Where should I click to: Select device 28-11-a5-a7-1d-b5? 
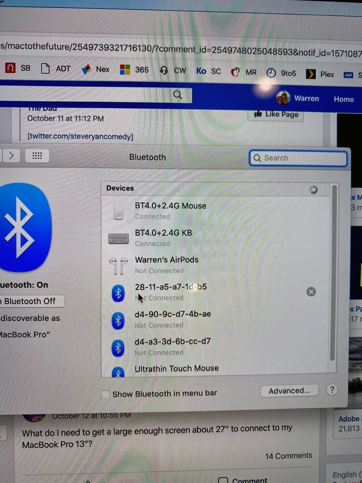coord(215,292)
